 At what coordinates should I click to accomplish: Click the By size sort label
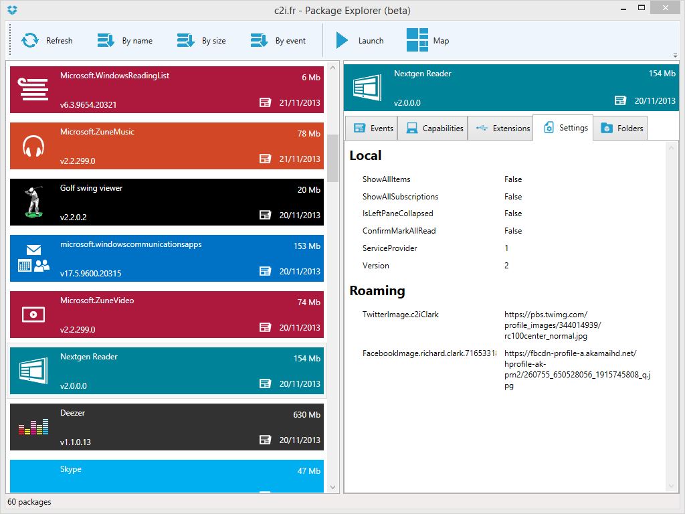click(x=213, y=41)
